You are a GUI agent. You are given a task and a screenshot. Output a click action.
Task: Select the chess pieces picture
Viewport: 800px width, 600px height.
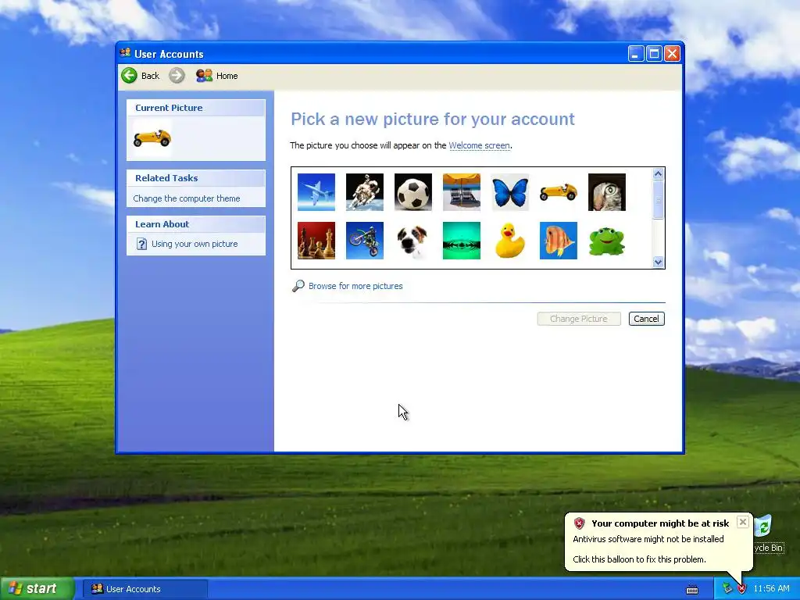[316, 241]
